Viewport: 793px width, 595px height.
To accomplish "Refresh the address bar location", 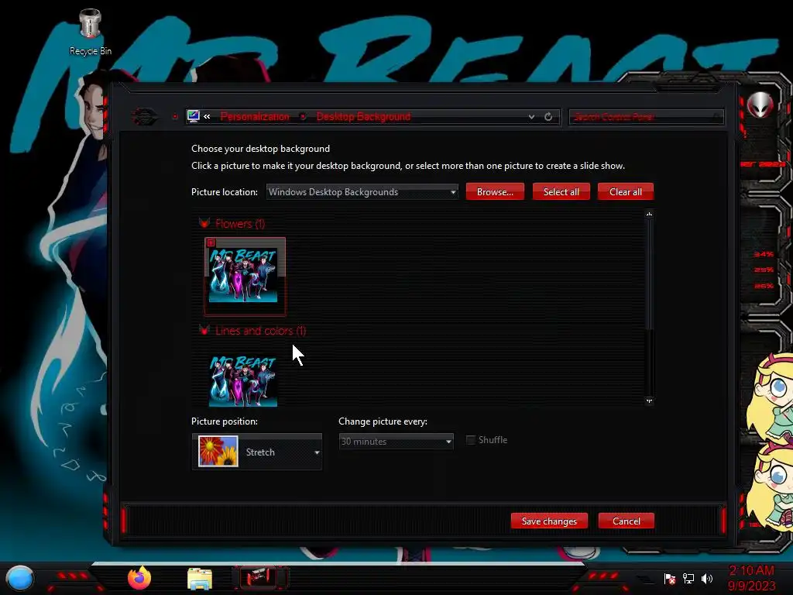I will (548, 117).
